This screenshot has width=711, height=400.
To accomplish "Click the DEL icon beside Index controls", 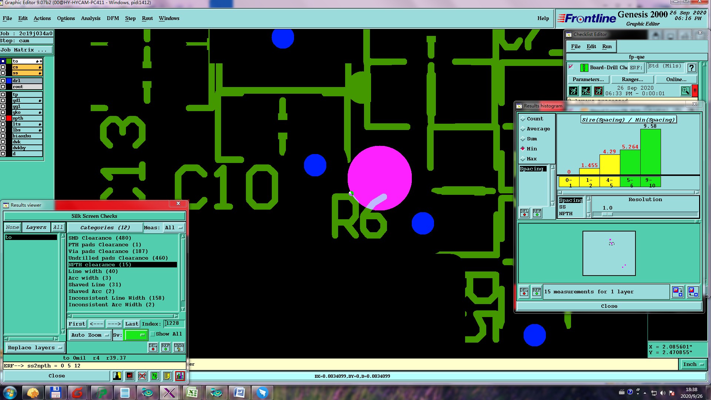I will [153, 347].
